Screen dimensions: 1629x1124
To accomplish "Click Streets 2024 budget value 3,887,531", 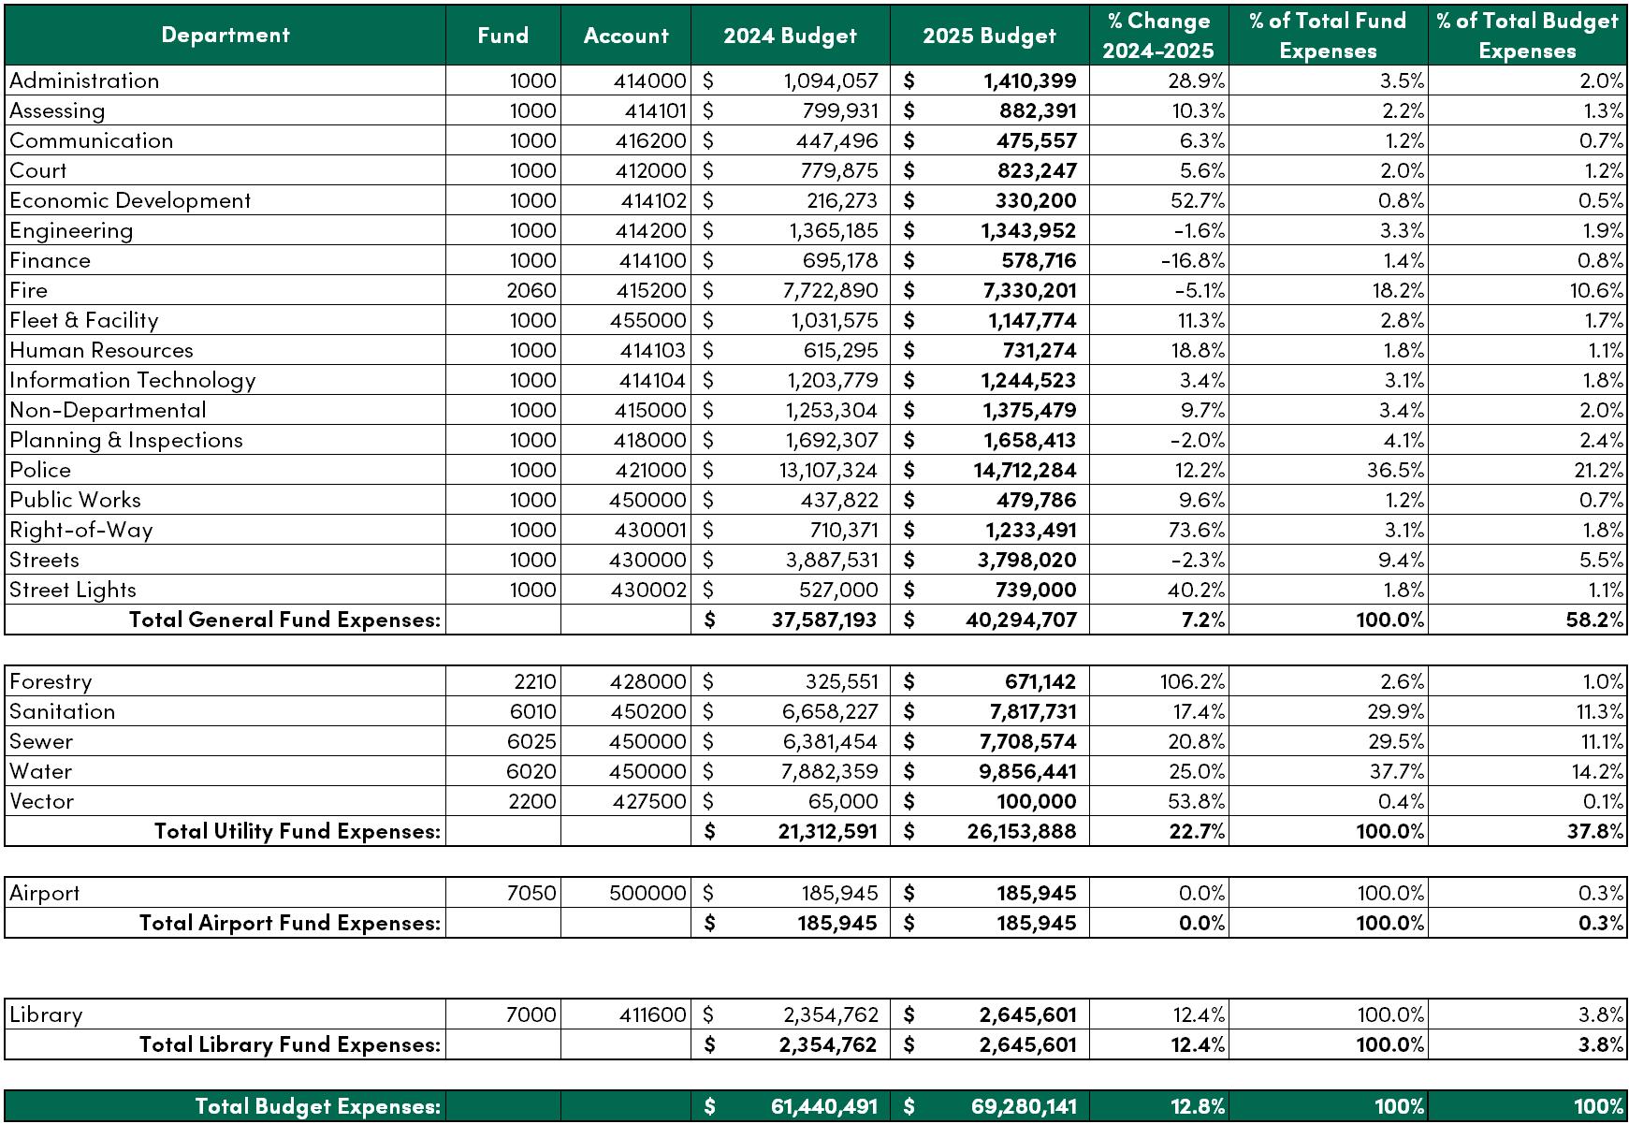I will click(x=831, y=560).
